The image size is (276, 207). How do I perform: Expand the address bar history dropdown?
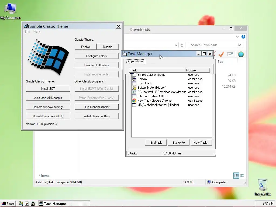coord(176,45)
